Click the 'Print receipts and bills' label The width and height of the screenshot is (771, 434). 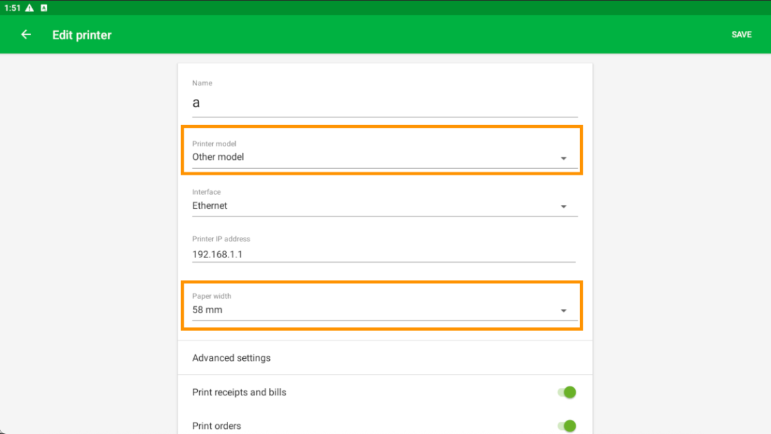239,392
